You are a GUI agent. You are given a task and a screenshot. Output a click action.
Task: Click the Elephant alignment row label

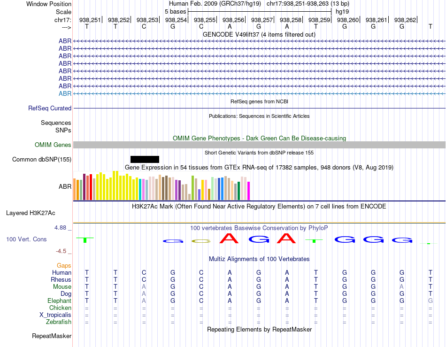tap(60, 301)
